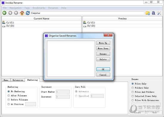This screenshot has height=117, width=164.
Task: Choose After Filename numbering option
Action: coord(9,95)
